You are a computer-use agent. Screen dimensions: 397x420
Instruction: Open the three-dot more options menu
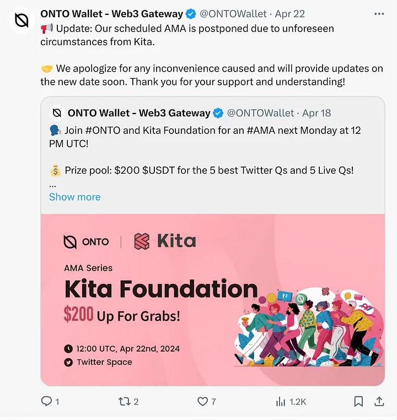[x=379, y=14]
